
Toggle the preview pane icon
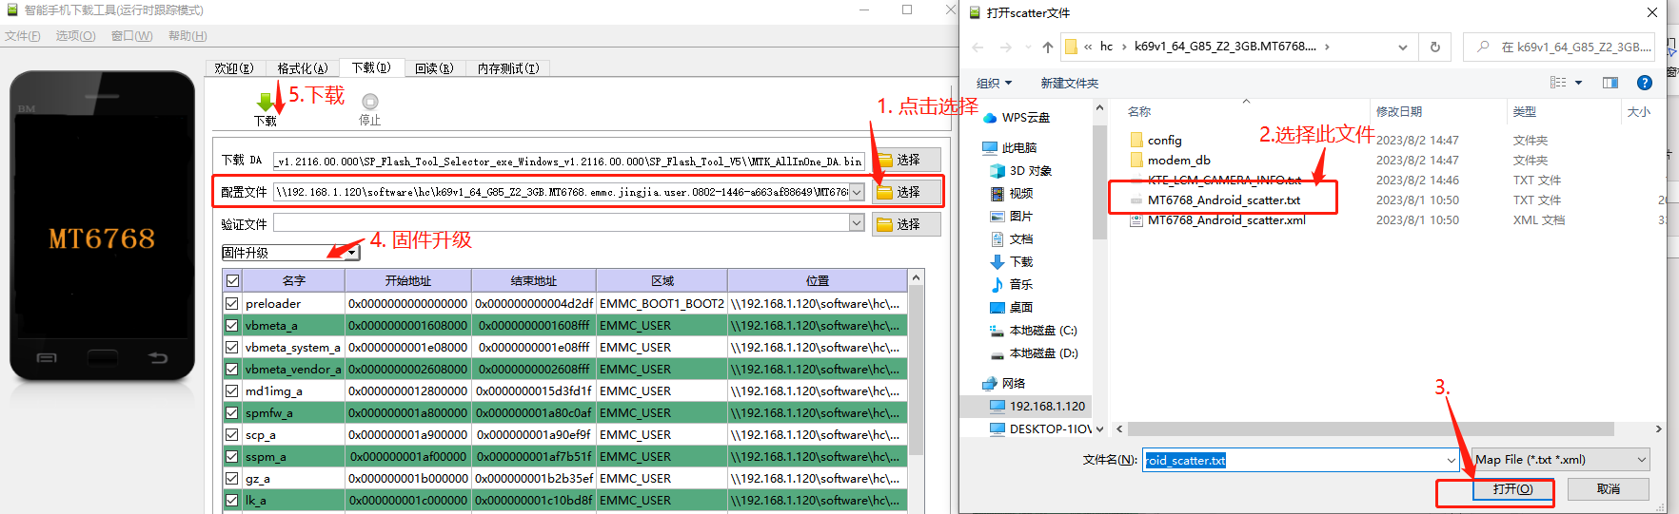point(1610,83)
